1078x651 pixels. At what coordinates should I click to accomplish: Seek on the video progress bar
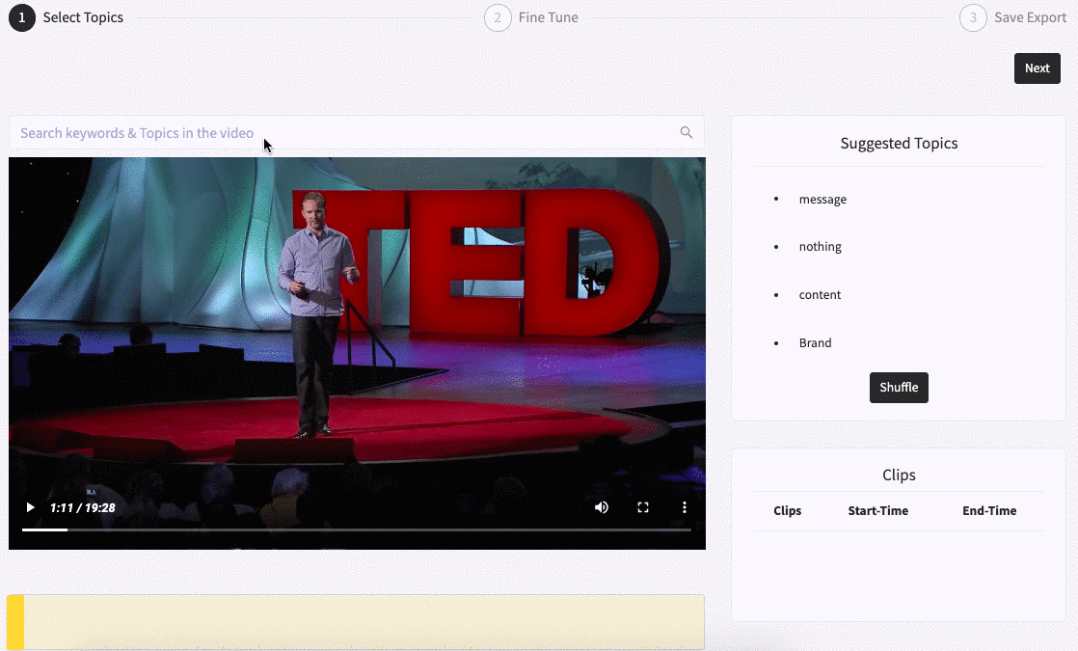[x=356, y=530]
